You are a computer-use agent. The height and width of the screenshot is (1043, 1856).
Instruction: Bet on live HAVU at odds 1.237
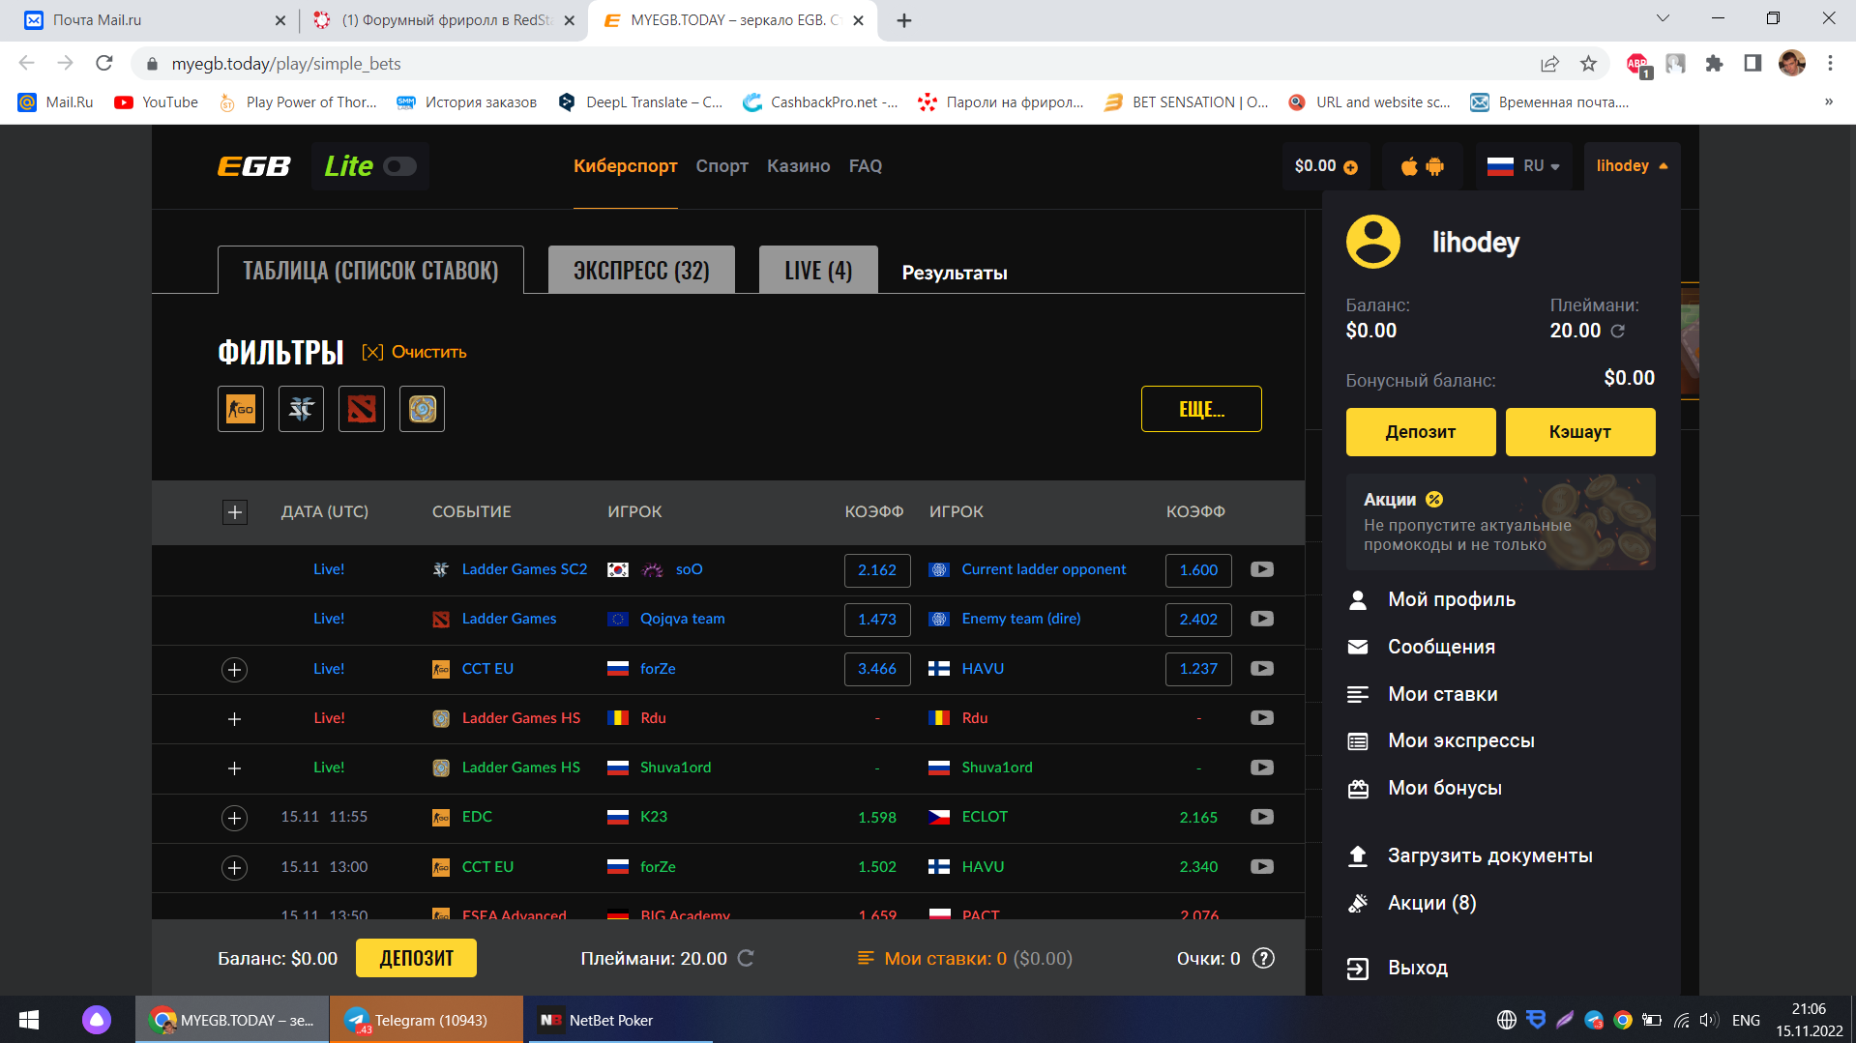[1198, 669]
